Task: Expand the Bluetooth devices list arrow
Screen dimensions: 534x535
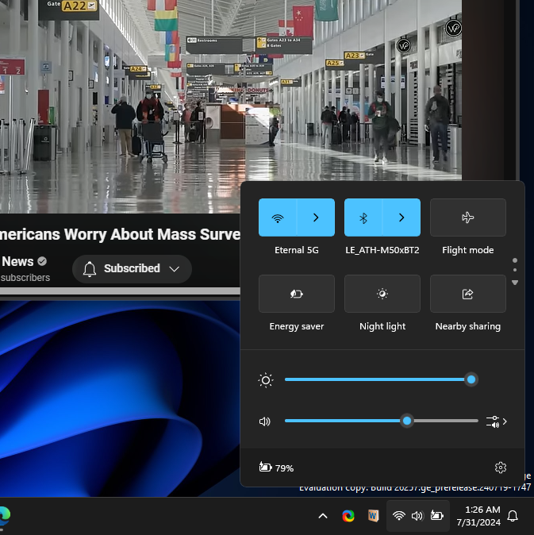Action: 401,217
